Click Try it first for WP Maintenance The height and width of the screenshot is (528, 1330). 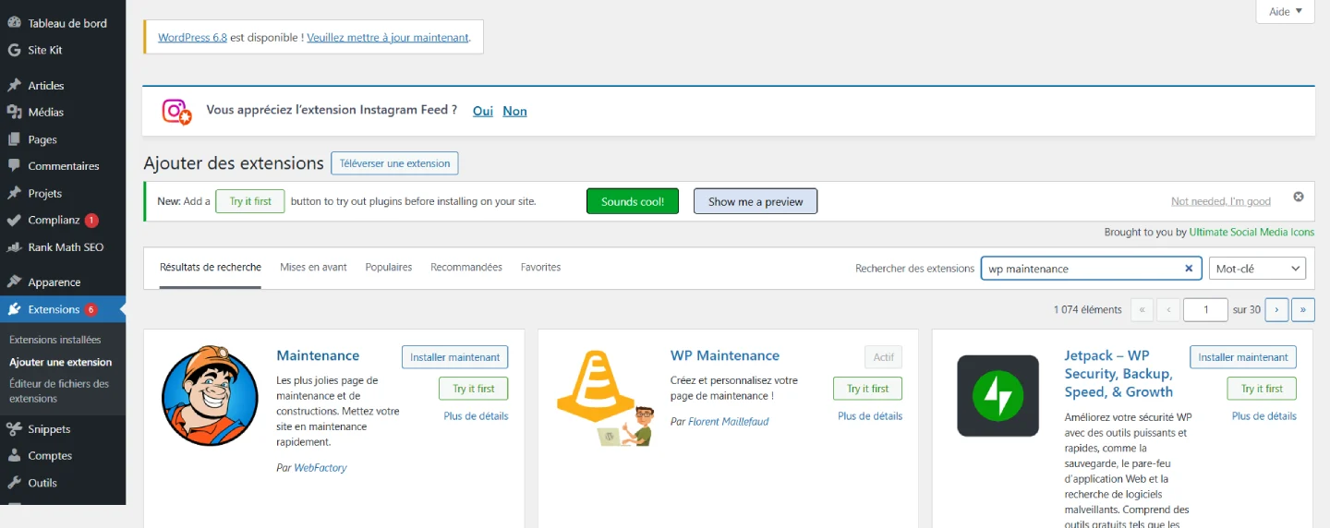867,389
